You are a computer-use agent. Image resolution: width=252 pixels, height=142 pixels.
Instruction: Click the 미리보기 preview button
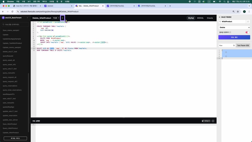(206, 121)
